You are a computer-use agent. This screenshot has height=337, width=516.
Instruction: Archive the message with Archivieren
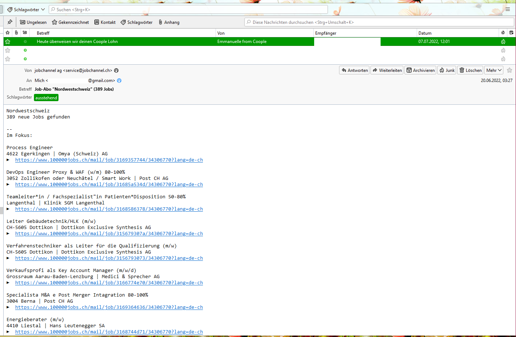click(x=420, y=70)
